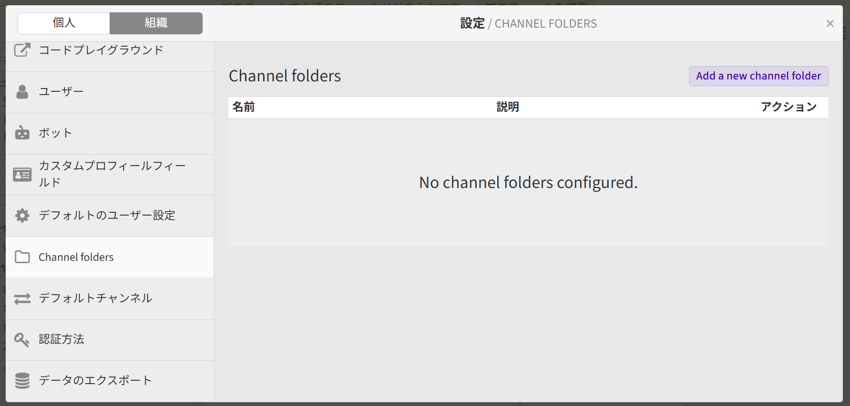Screen dimensions: 850x406
Task: Click the default user settings gear icon
Action: coord(22,216)
